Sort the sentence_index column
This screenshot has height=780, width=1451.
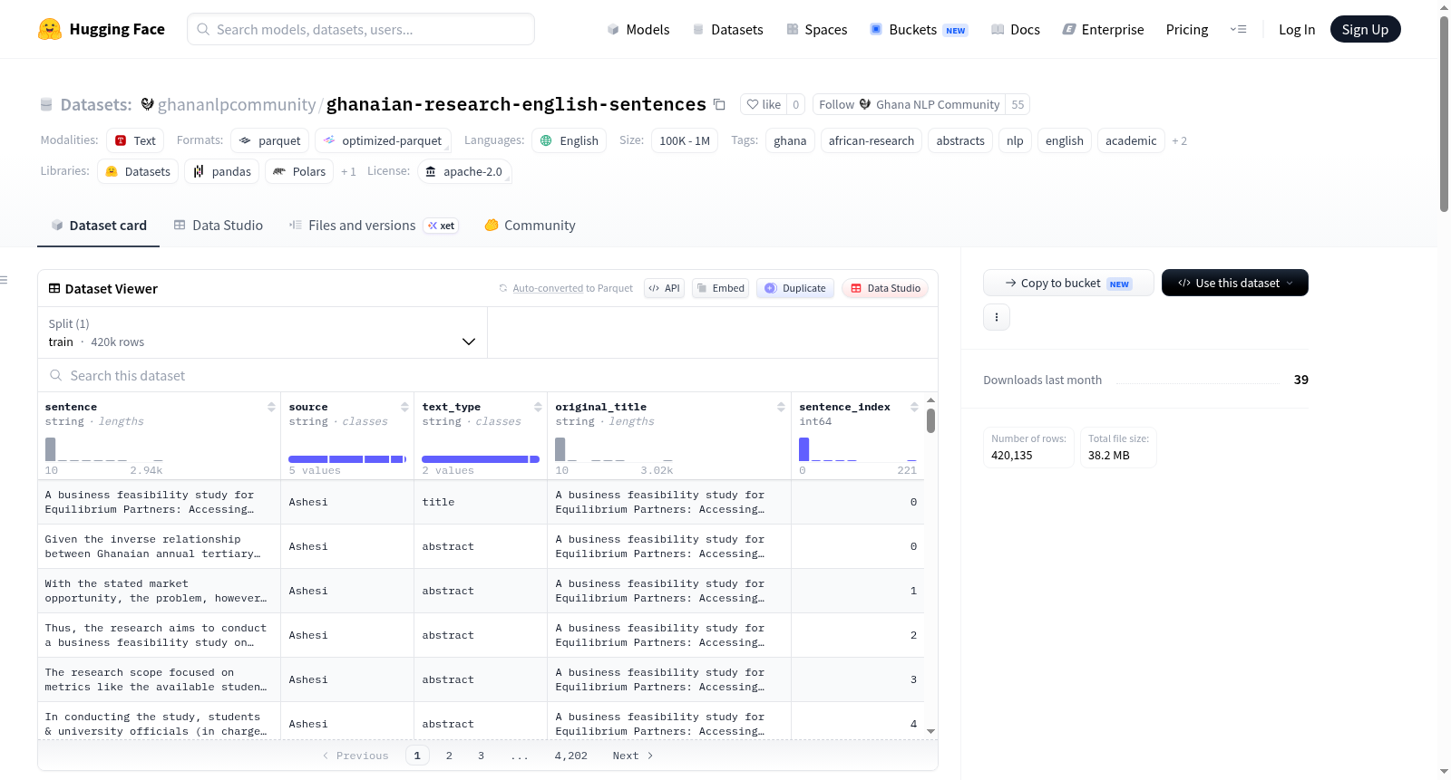914,407
